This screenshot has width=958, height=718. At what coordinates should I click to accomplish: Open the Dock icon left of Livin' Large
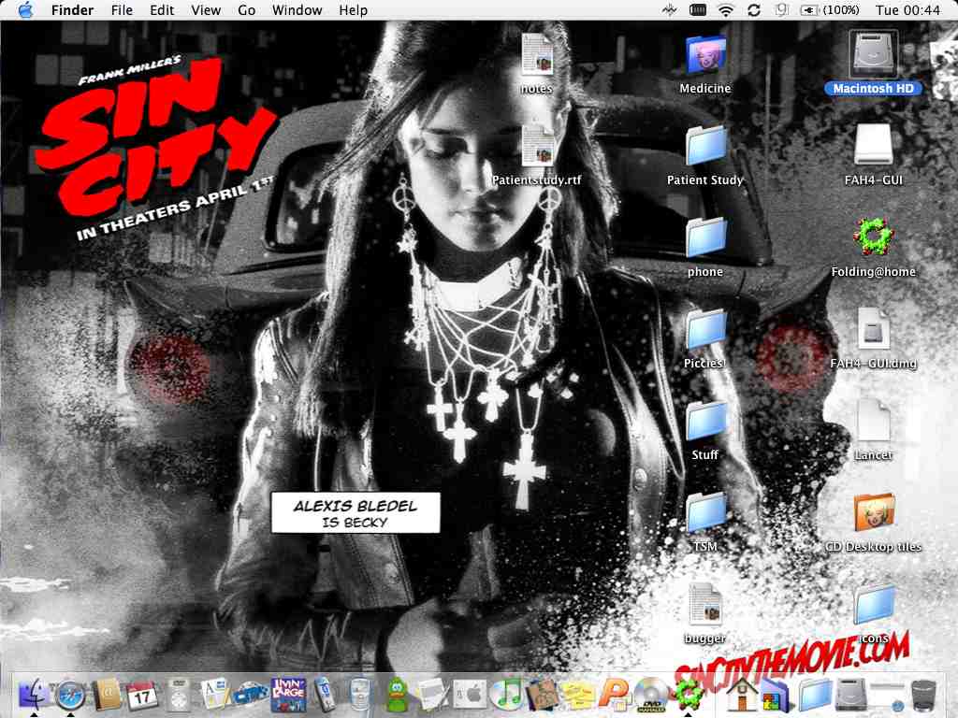click(x=251, y=695)
